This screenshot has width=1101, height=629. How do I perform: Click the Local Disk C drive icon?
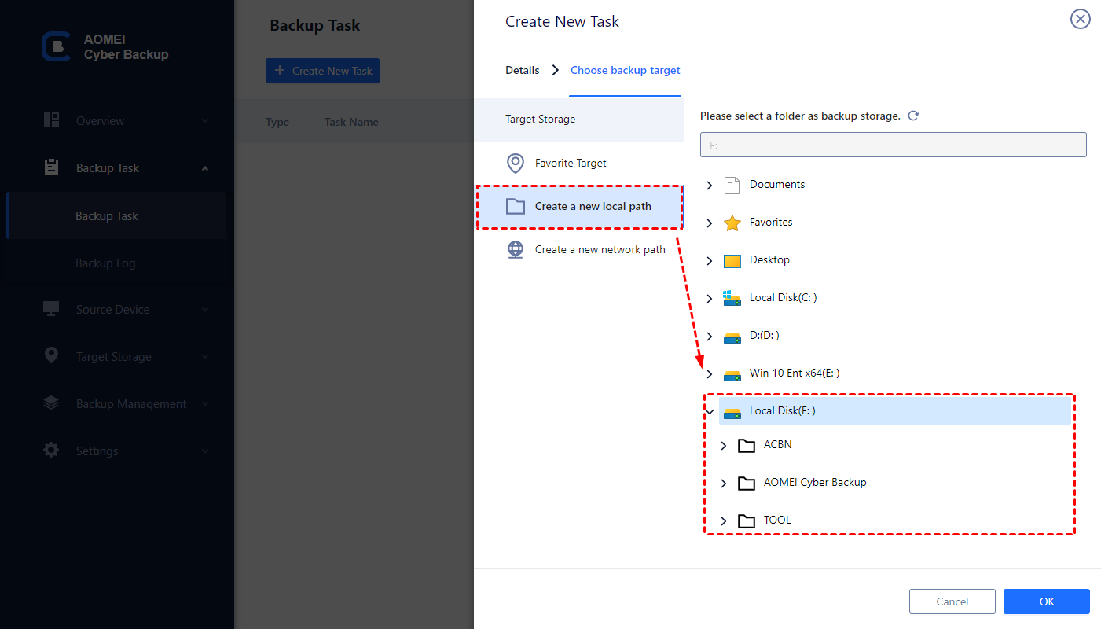(732, 298)
